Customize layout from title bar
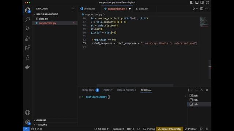The height and width of the screenshot is (131, 234). 207,3
